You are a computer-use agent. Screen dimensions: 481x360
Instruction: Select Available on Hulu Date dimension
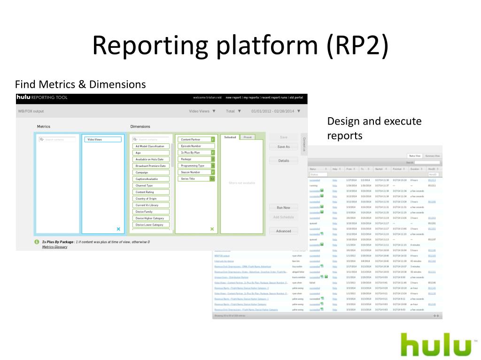coord(151,159)
